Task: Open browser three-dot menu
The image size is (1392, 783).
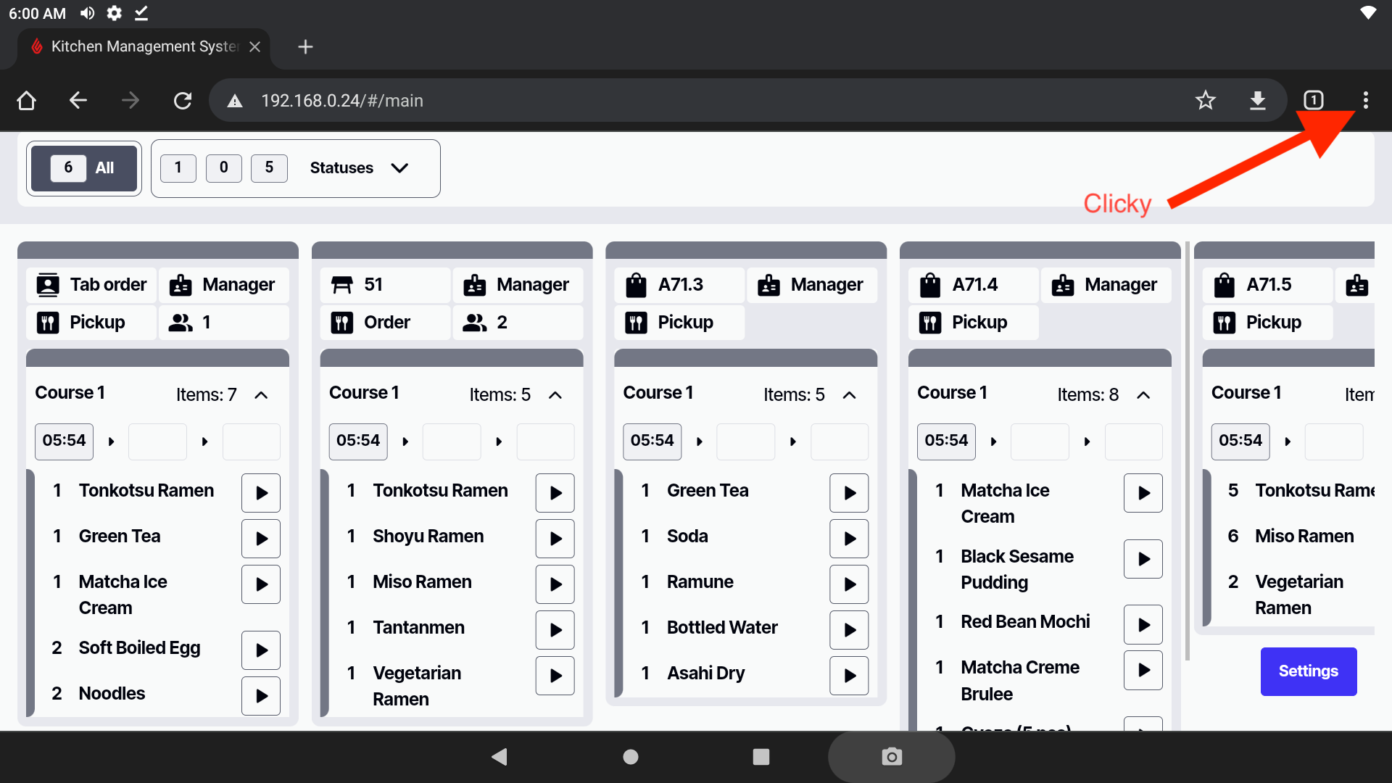Action: (x=1365, y=100)
